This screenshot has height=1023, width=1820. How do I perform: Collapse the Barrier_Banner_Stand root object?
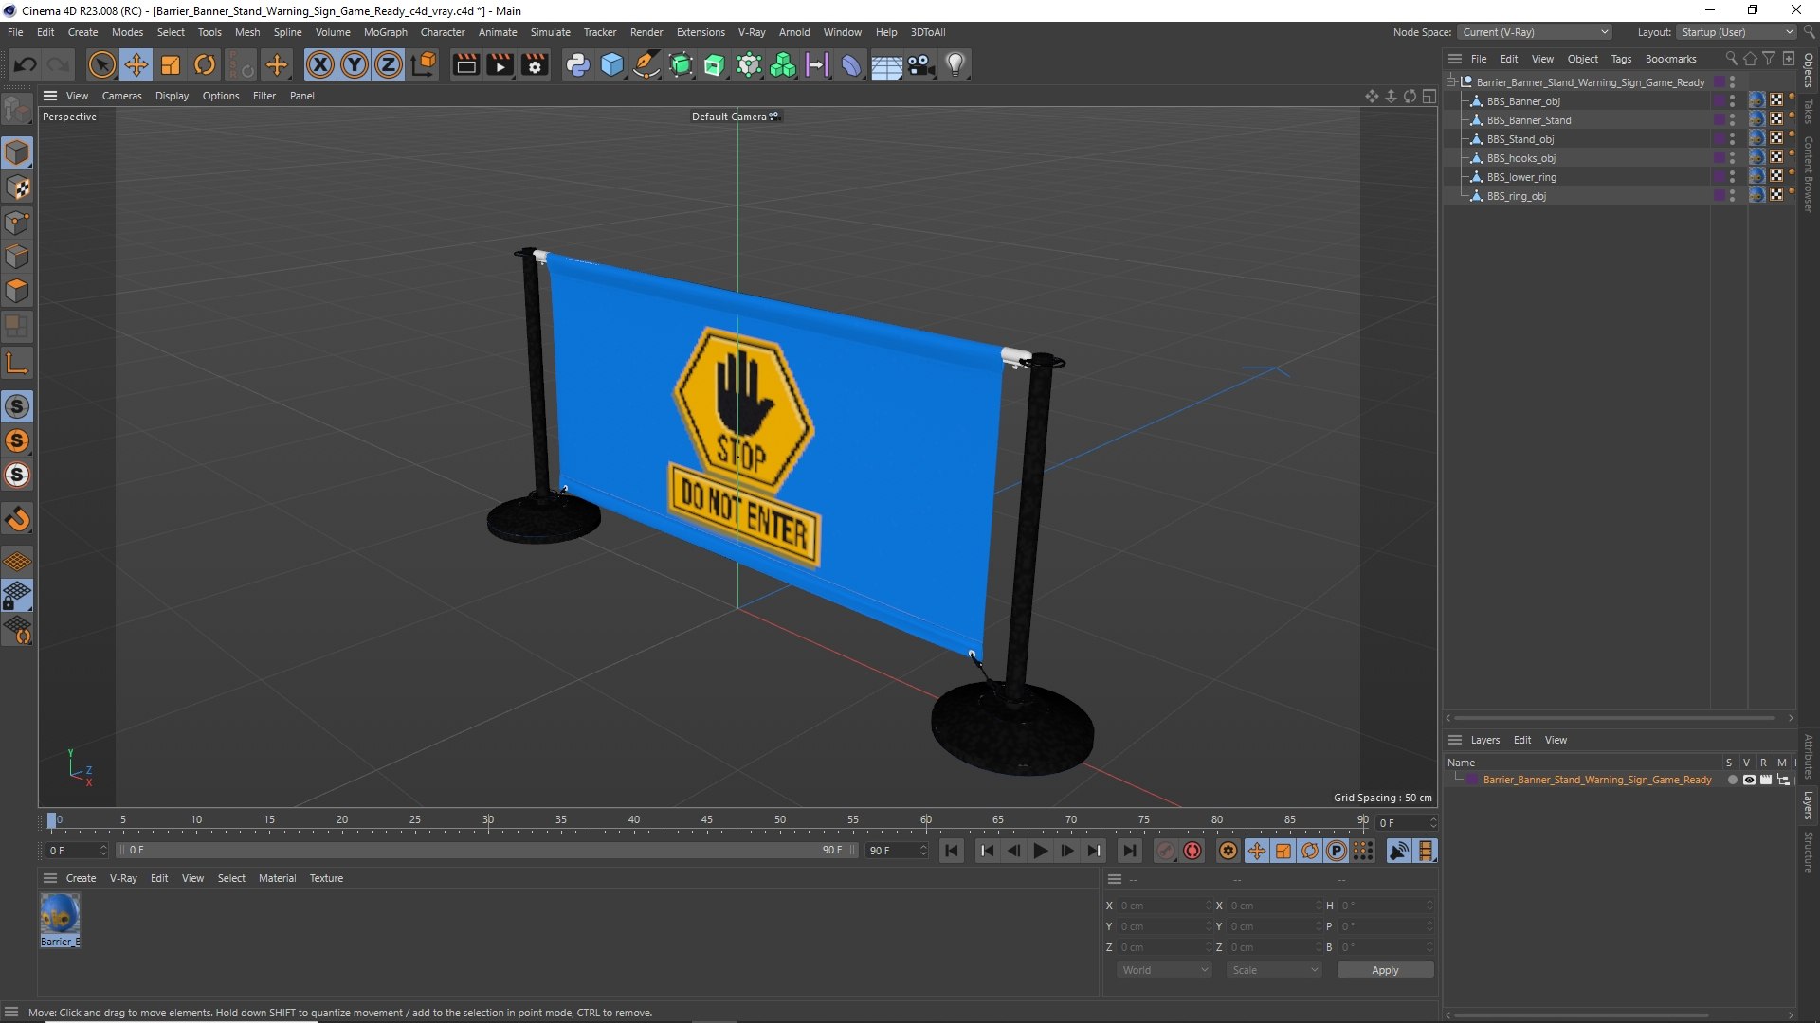(1450, 82)
